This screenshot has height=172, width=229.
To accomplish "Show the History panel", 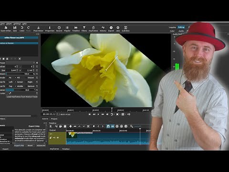I will [103, 29].
